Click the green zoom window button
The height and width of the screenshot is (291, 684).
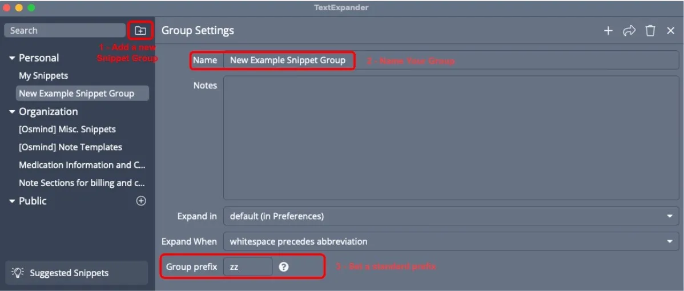click(x=31, y=7)
